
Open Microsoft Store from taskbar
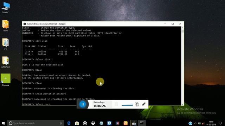pos(77,123)
